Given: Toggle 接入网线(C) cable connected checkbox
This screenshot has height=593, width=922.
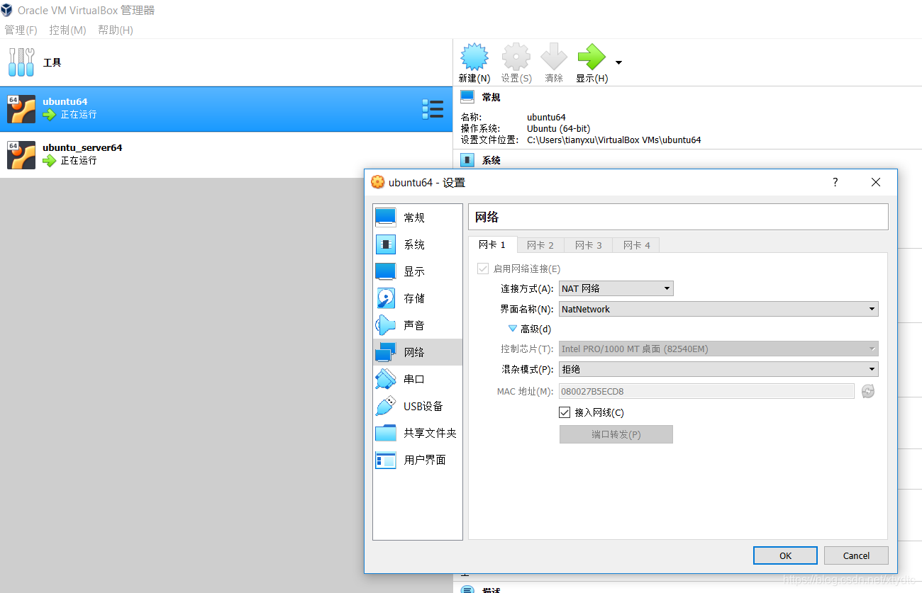Looking at the screenshot, I should click(565, 412).
